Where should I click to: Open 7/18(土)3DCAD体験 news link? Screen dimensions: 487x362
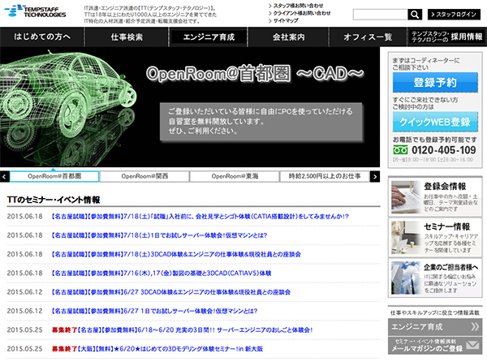[x=176, y=254]
